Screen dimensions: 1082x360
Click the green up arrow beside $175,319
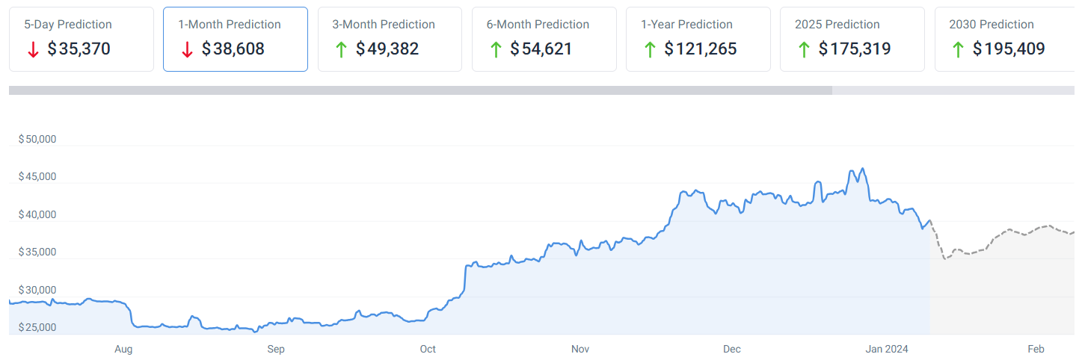click(x=804, y=50)
